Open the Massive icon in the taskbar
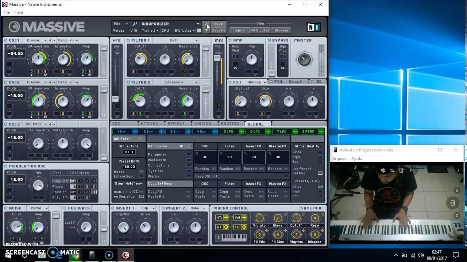 126,255
